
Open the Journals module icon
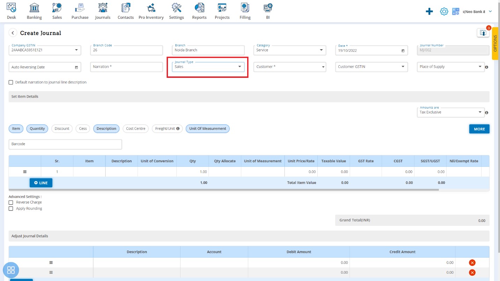point(103,7)
